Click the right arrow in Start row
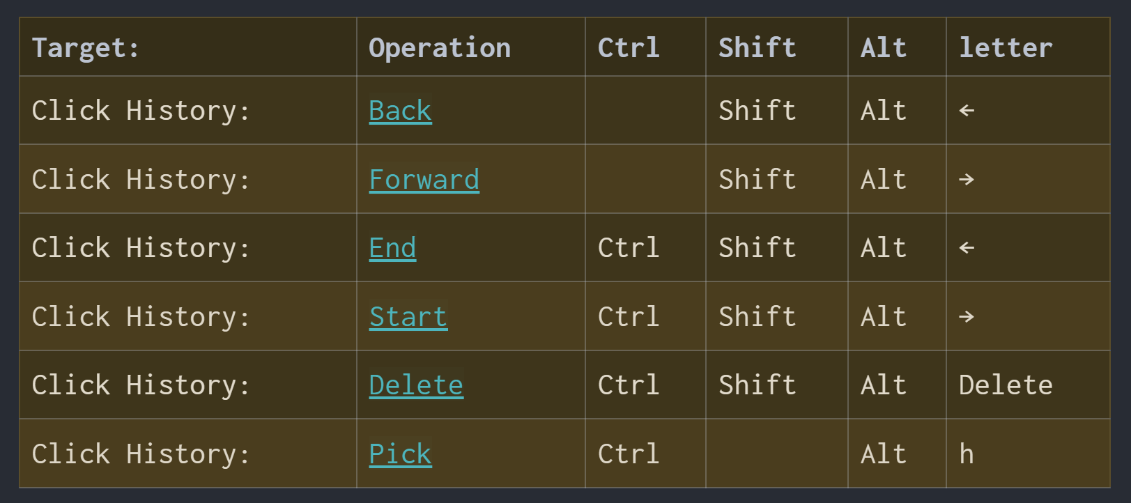Image resolution: width=1131 pixels, height=503 pixels. point(967,317)
